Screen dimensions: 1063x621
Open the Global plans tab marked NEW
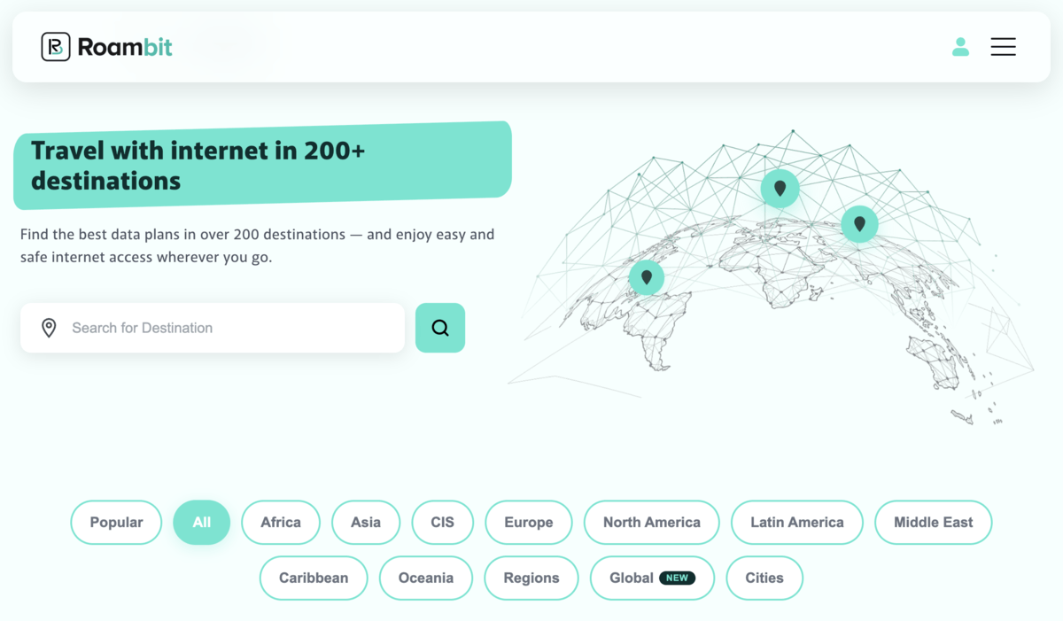(x=652, y=578)
